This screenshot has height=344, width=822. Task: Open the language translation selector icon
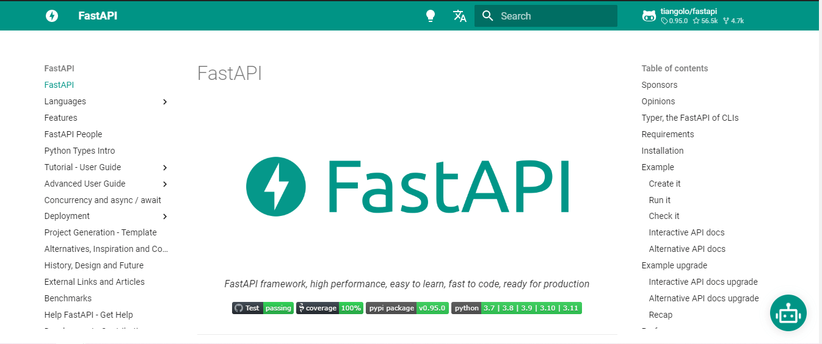(460, 16)
